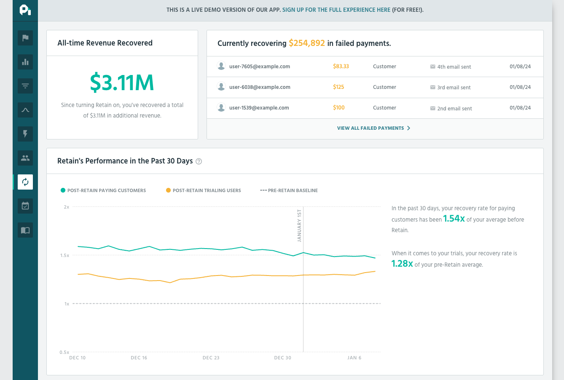The height and width of the screenshot is (380, 564).
Task: Click the ProfitWell logo in the sidebar
Action: point(25,10)
